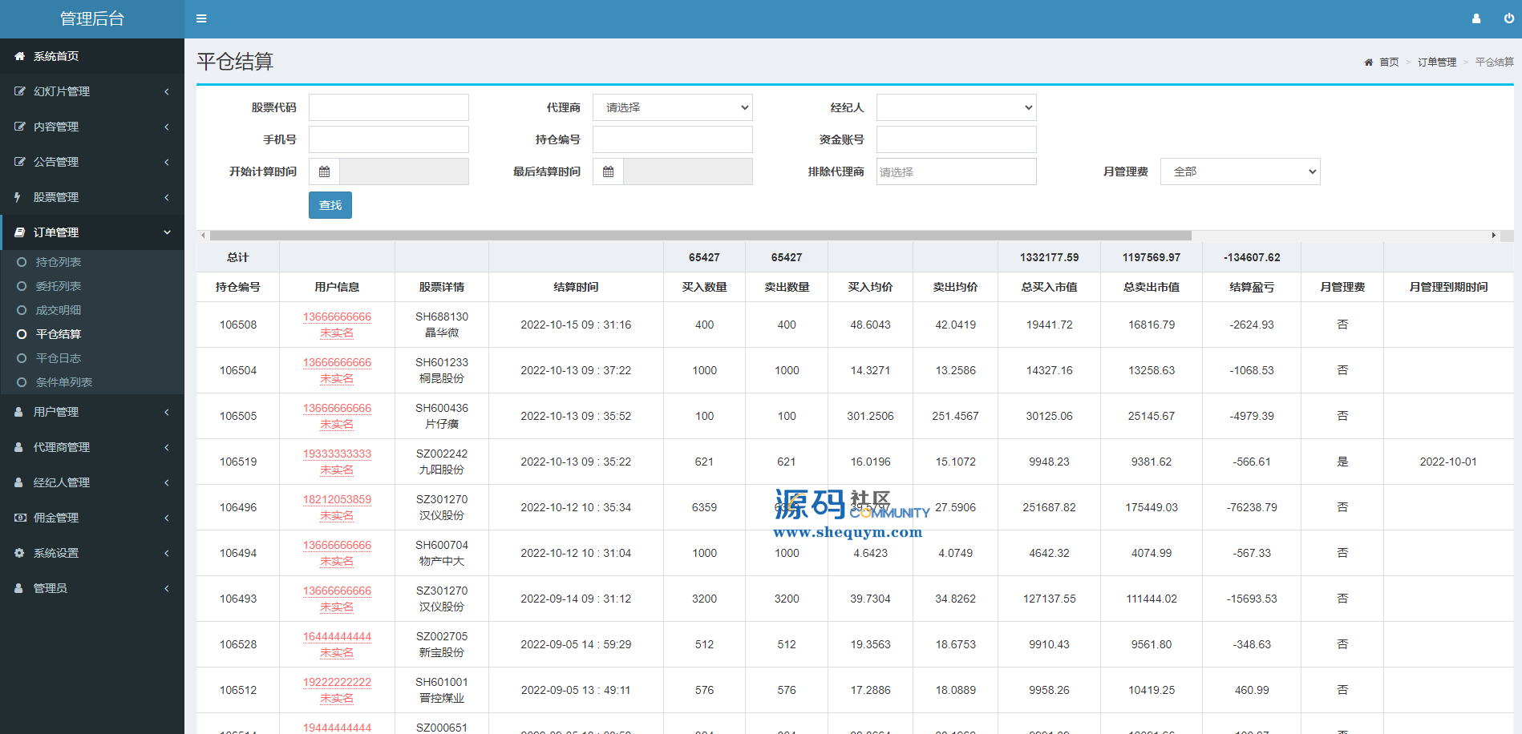The height and width of the screenshot is (734, 1522).
Task: Click the 2022-10-01 月管理到期时间 cell
Action: point(1448,462)
